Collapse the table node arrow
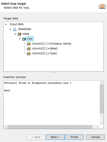This screenshot has width=107, height=142. (x=15, y=34)
